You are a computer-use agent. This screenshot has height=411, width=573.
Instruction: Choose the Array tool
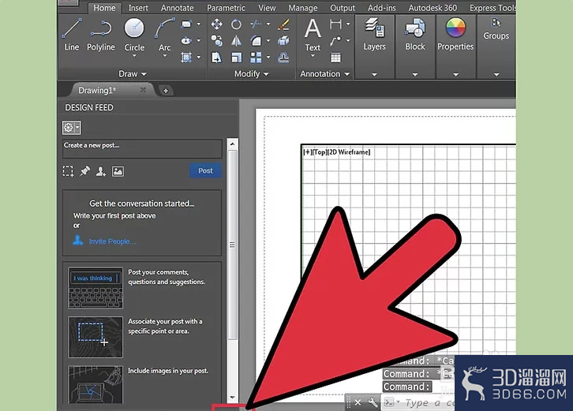(256, 58)
